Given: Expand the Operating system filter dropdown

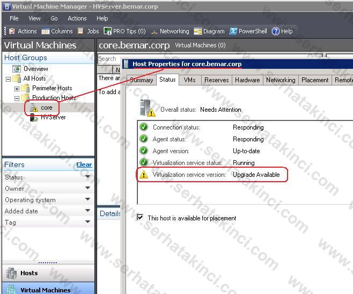Looking at the screenshot, I should pos(87,199).
